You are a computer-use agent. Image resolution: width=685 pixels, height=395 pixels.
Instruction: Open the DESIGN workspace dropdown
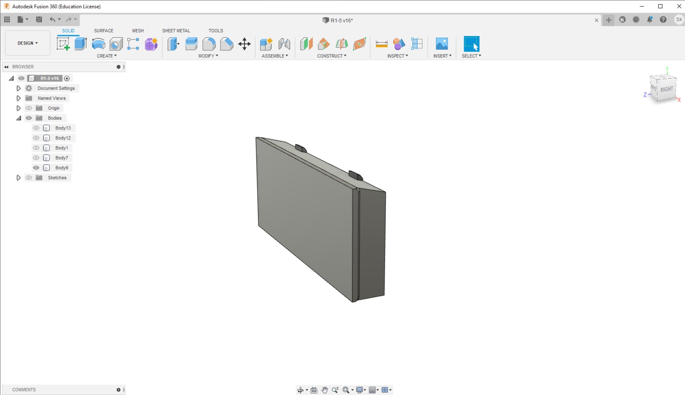pyautogui.click(x=27, y=43)
